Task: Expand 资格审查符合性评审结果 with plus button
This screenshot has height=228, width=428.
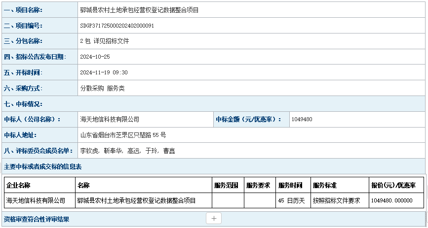Action: point(214,218)
